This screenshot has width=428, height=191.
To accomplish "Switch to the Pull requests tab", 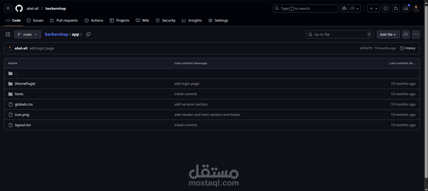I will (64, 20).
